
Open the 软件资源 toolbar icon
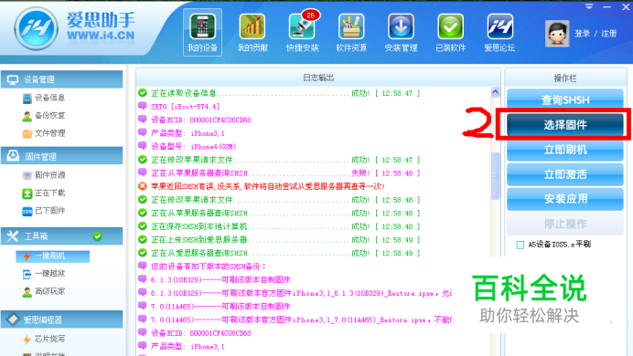tap(351, 33)
